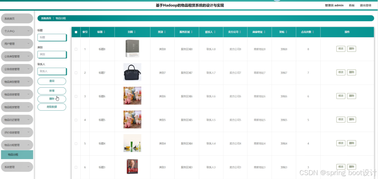
Task: Toggle the select-all checkbox in table header
Action: tap(76, 32)
